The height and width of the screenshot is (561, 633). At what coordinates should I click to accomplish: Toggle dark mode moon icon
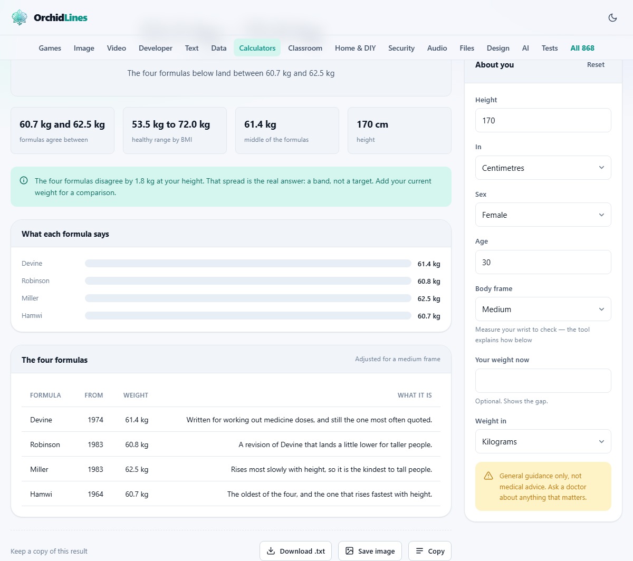point(612,17)
